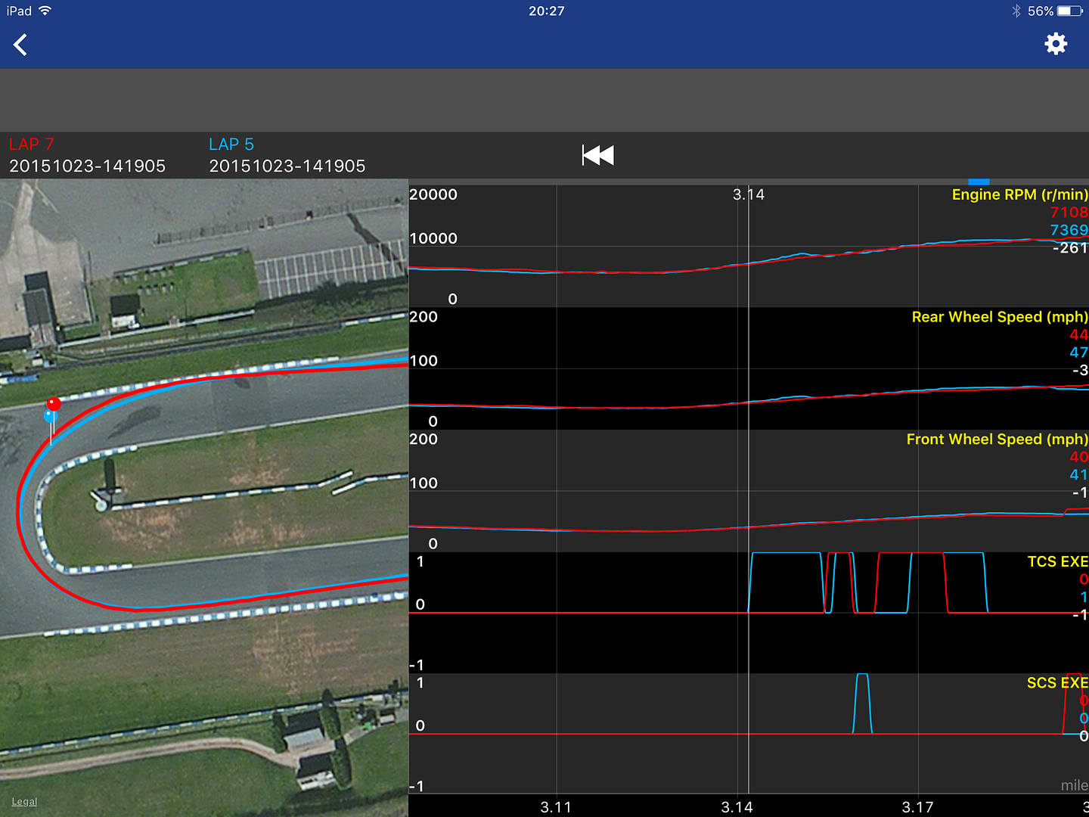Select the Front Wheel Speed (mph) label
This screenshot has height=817, width=1089.
(x=997, y=440)
